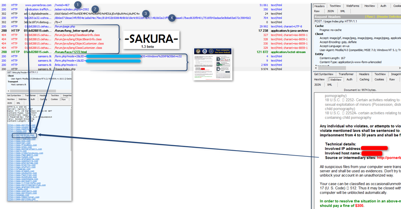
Task: Select the Content-Length: 167 header
Action: 332,58
